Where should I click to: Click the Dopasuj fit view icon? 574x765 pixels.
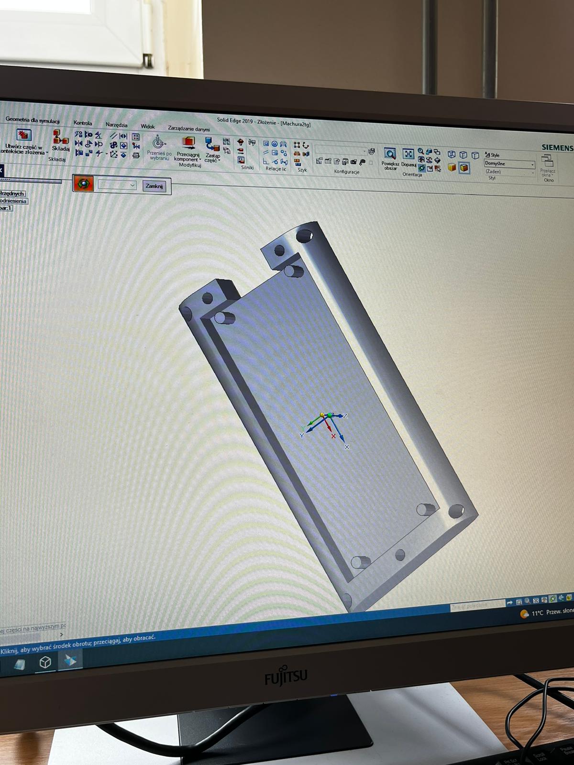[408, 154]
